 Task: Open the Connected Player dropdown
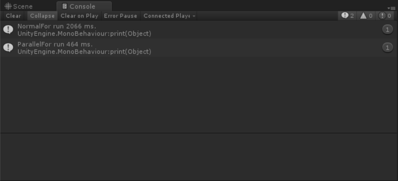(x=169, y=16)
